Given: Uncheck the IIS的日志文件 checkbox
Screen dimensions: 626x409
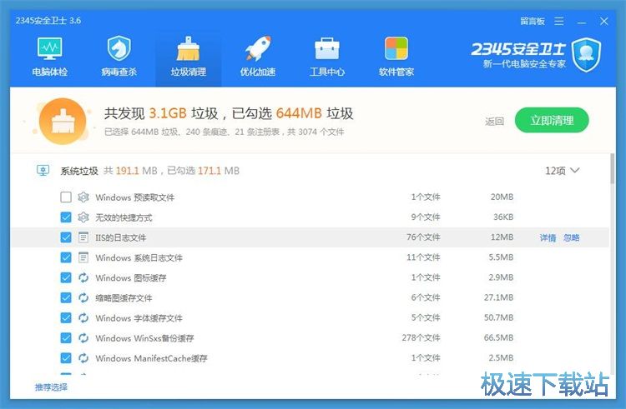Looking at the screenshot, I should coord(66,237).
